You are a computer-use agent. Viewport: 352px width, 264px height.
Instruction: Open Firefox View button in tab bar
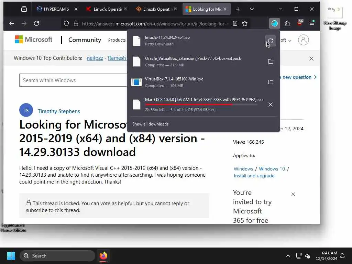point(24,9)
